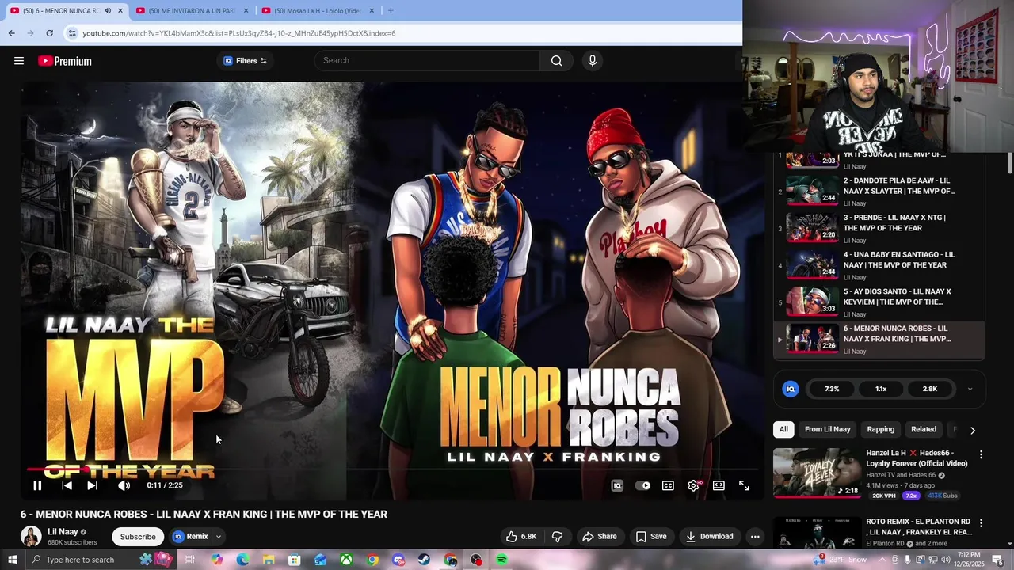Screen dimensions: 1014x570
Task: Expand the vidIQ stats chevron
Action: tap(970, 389)
